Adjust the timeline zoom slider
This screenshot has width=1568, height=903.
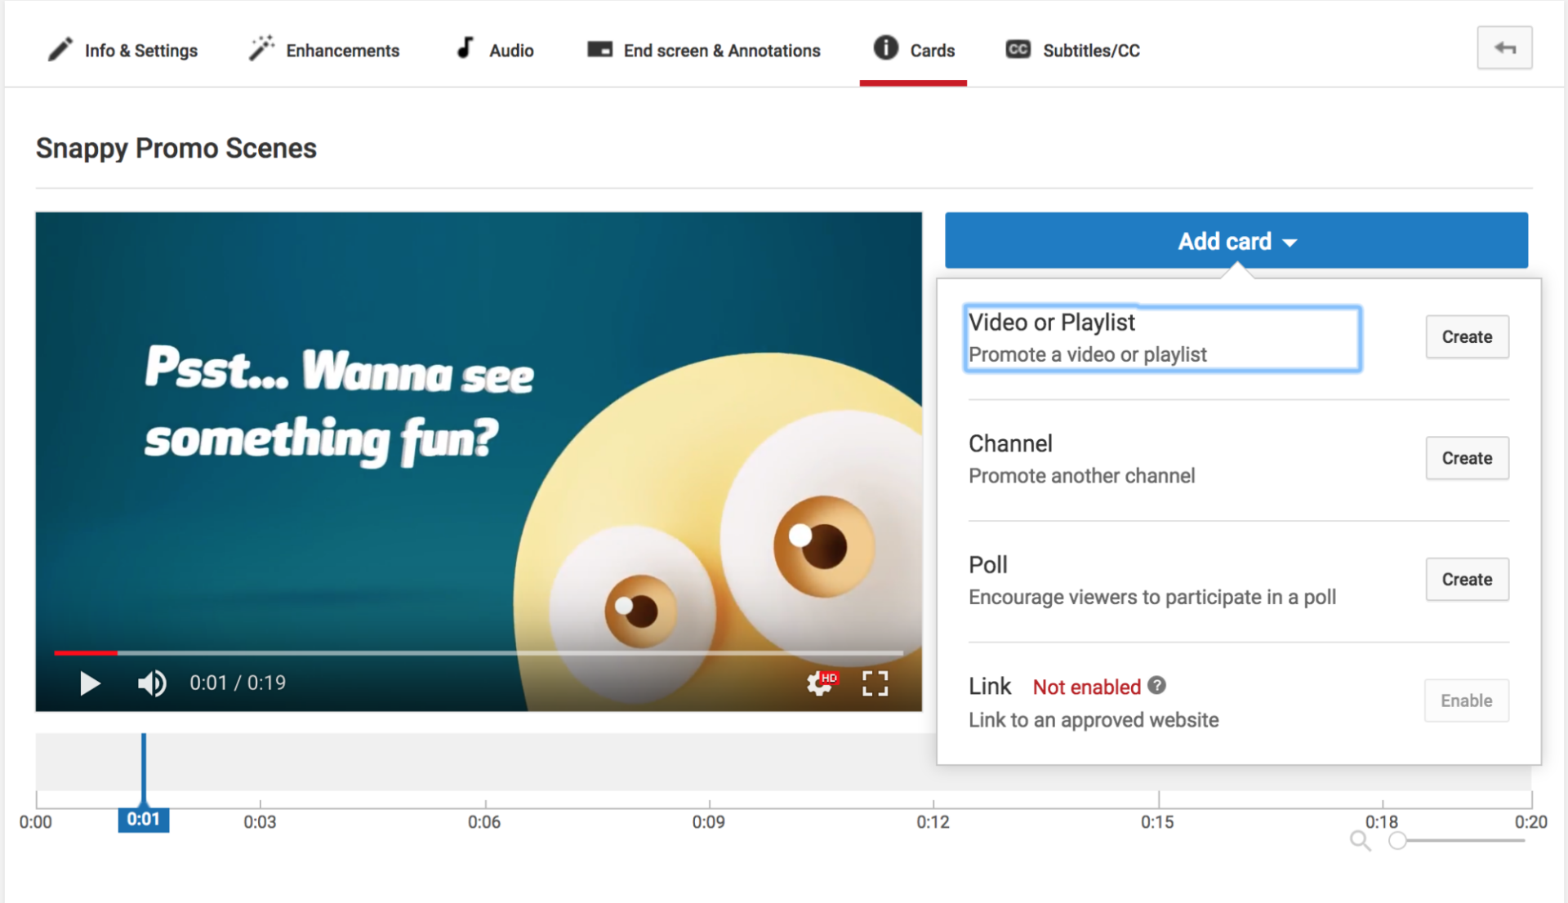(1400, 839)
